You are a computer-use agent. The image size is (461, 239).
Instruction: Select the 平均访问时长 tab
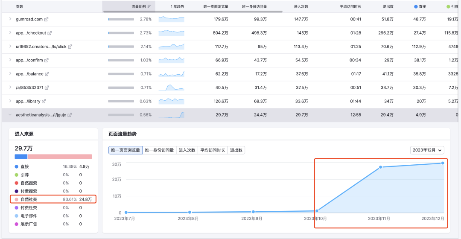pos(213,150)
